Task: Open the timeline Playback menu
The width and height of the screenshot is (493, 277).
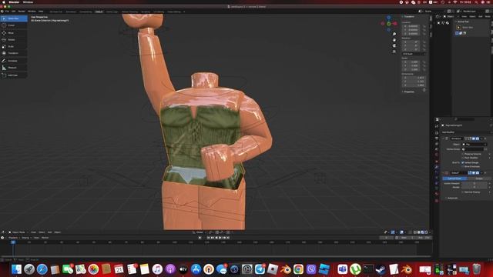Action: 14,238
